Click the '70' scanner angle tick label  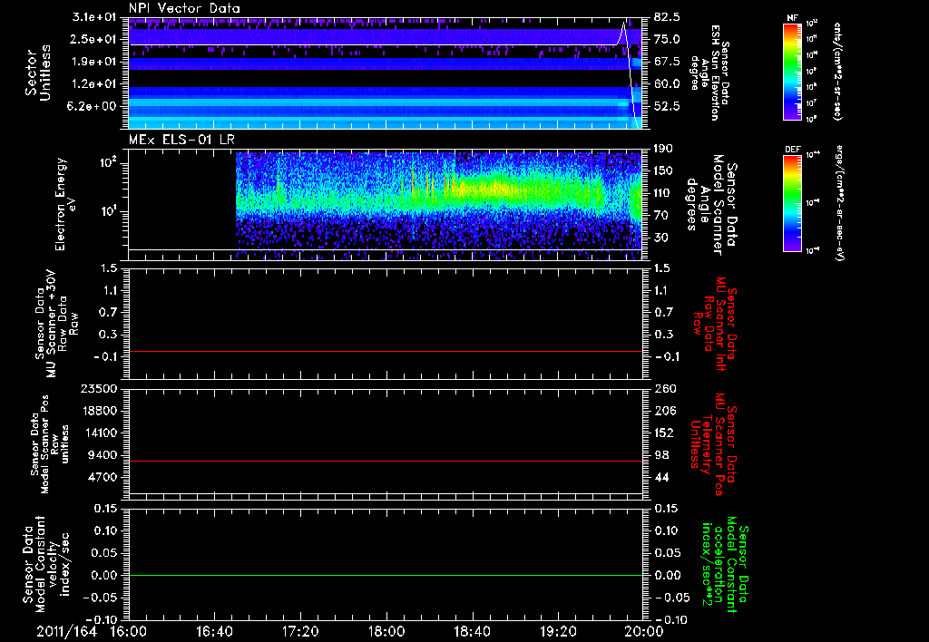(660, 215)
